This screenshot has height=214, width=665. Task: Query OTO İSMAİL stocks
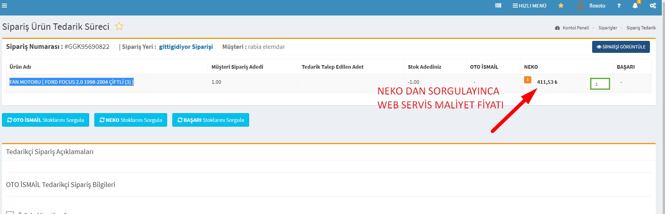click(x=45, y=120)
